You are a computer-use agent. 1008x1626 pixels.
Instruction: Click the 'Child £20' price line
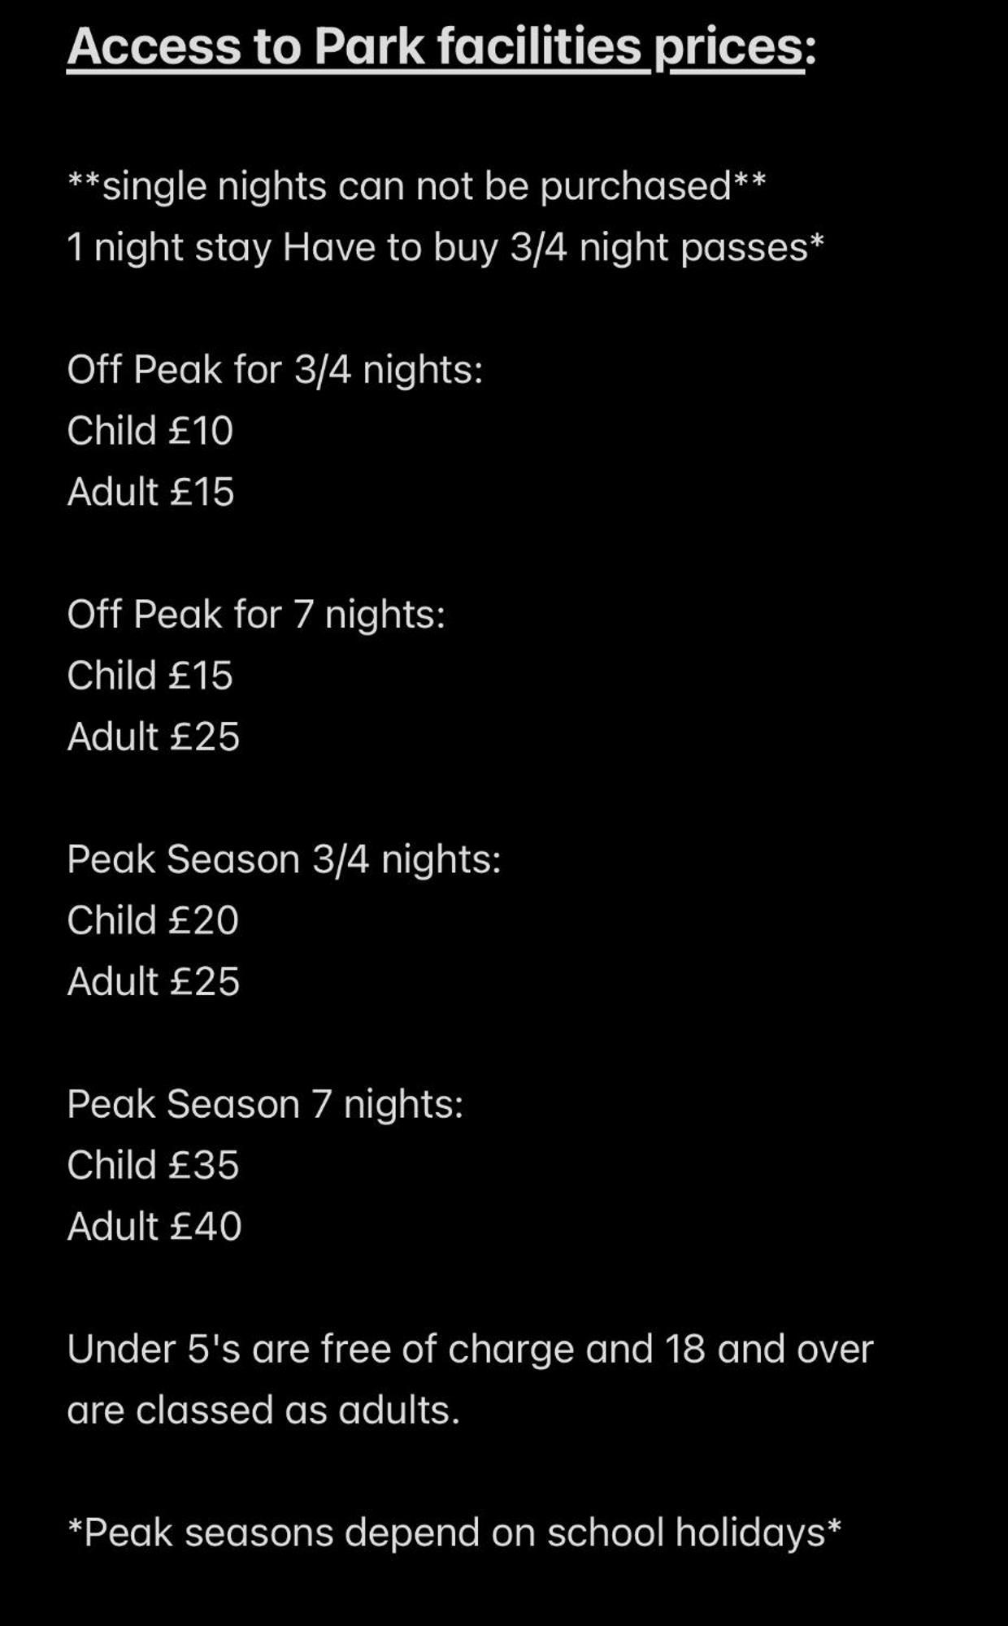(153, 920)
